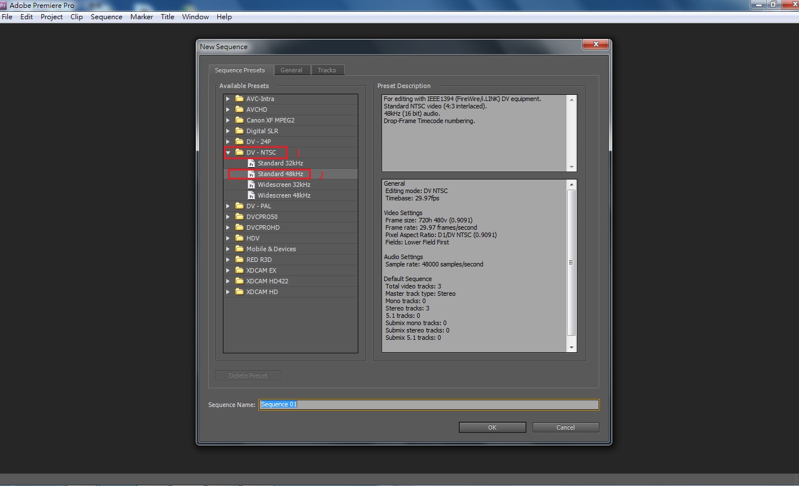This screenshot has height=486, width=799.
Task: Expand the Canon XF MPEG2 preset folder
Action: (228, 120)
